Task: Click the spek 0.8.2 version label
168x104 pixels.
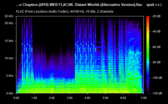Action: click(154, 5)
